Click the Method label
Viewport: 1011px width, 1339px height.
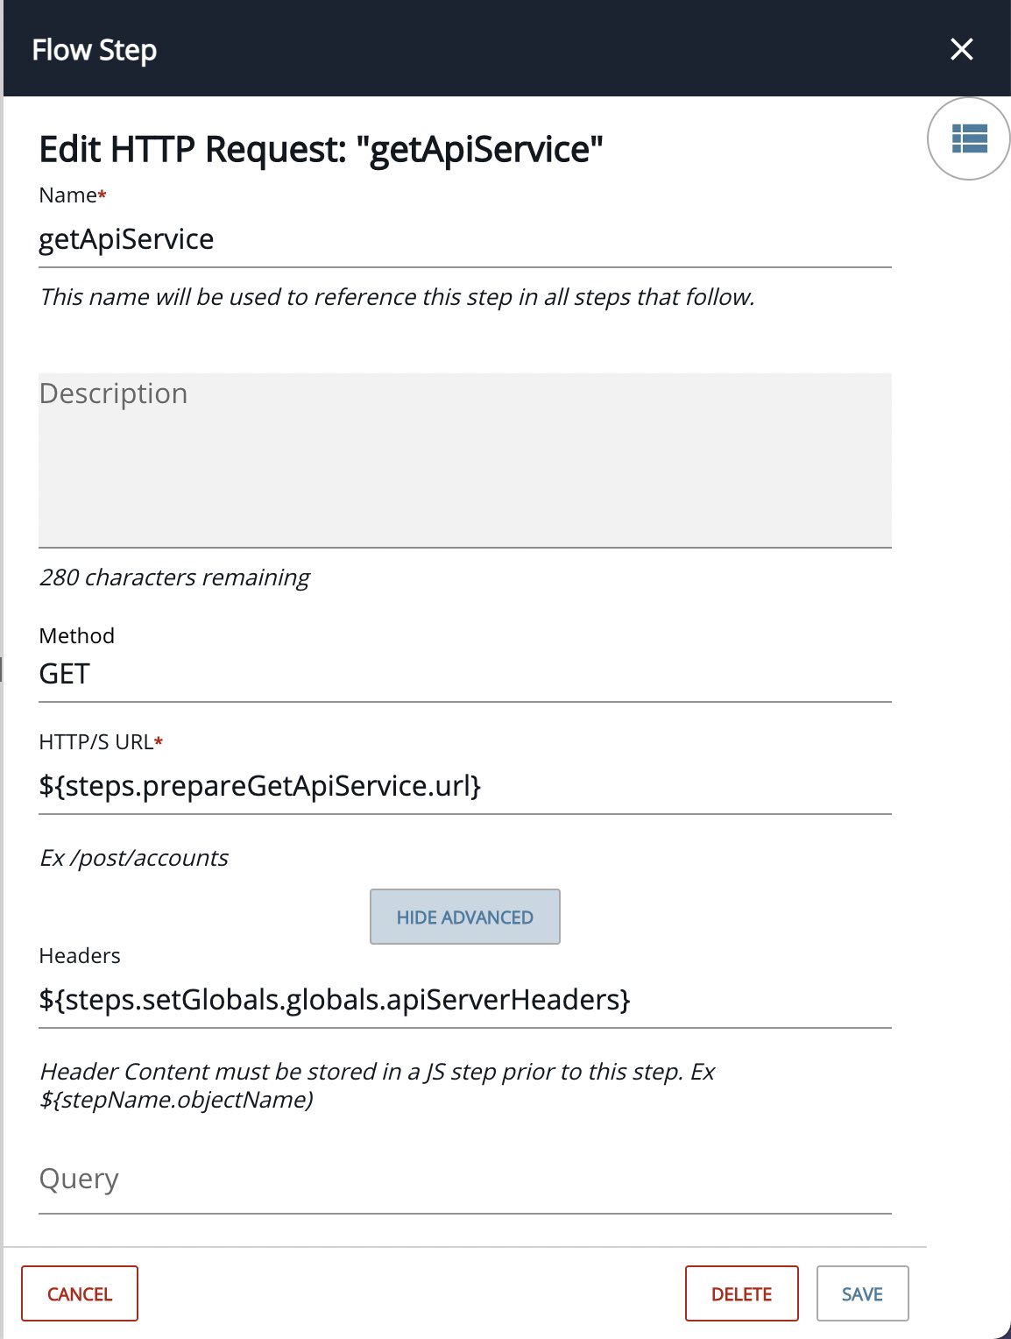tap(77, 635)
